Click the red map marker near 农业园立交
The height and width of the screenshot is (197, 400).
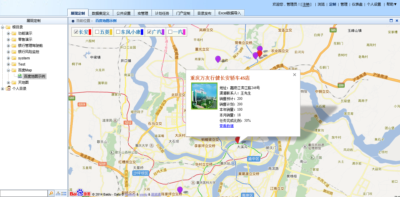259,54
